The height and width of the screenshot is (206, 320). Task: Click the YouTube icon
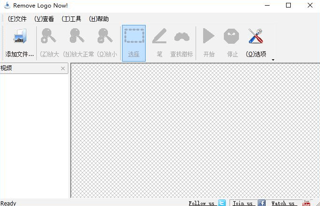306,203
